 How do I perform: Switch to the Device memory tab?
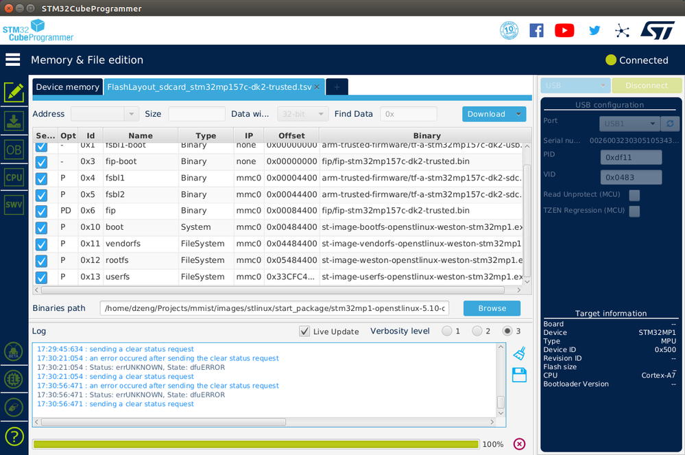pos(67,87)
